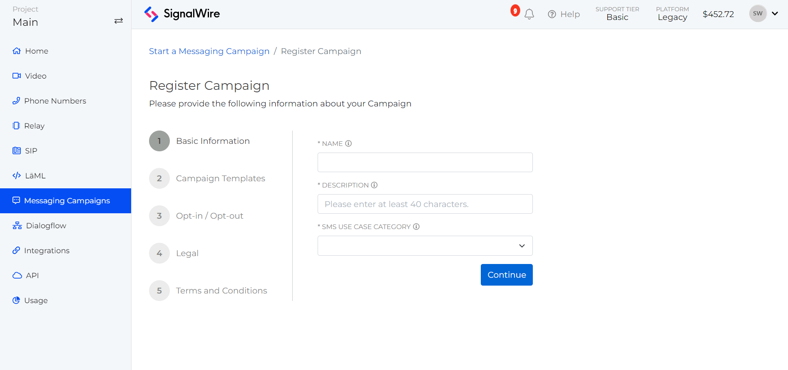Click into the Name input field
The height and width of the screenshot is (370, 788).
coord(425,163)
